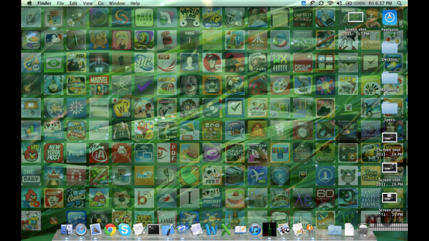The height and width of the screenshot is (241, 429).
Task: Open Applications folder stack in Dock
Action: pos(334,230)
